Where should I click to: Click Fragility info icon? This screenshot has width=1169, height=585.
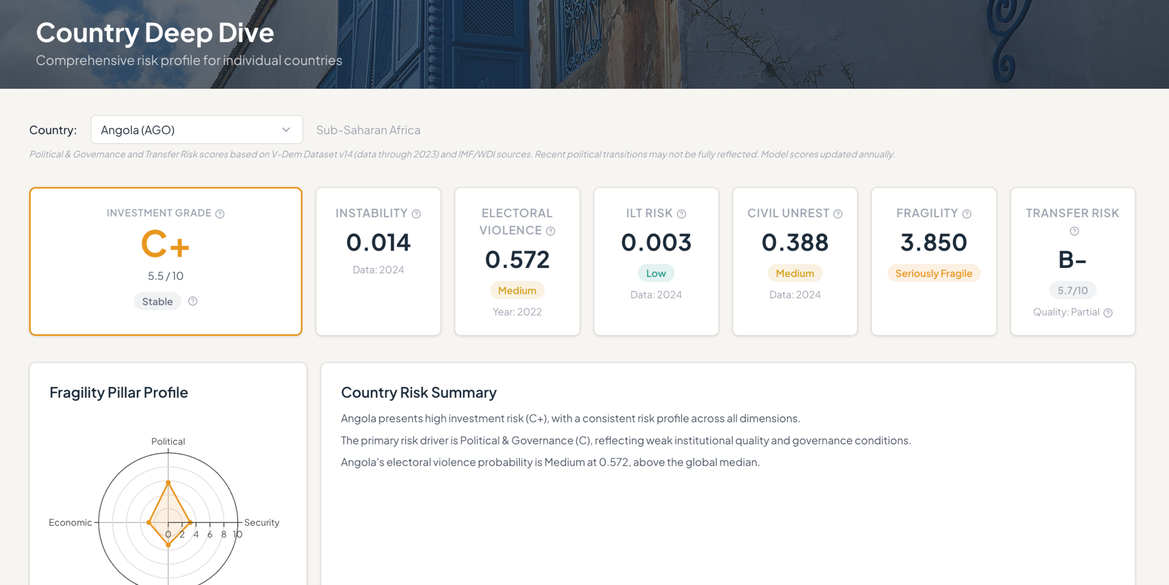[x=967, y=214]
